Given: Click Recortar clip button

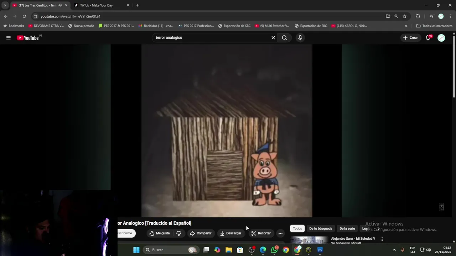Looking at the screenshot, I should tap(261, 233).
